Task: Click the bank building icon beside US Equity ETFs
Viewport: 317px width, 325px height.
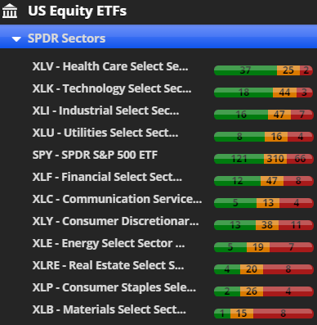Action: coord(10,11)
